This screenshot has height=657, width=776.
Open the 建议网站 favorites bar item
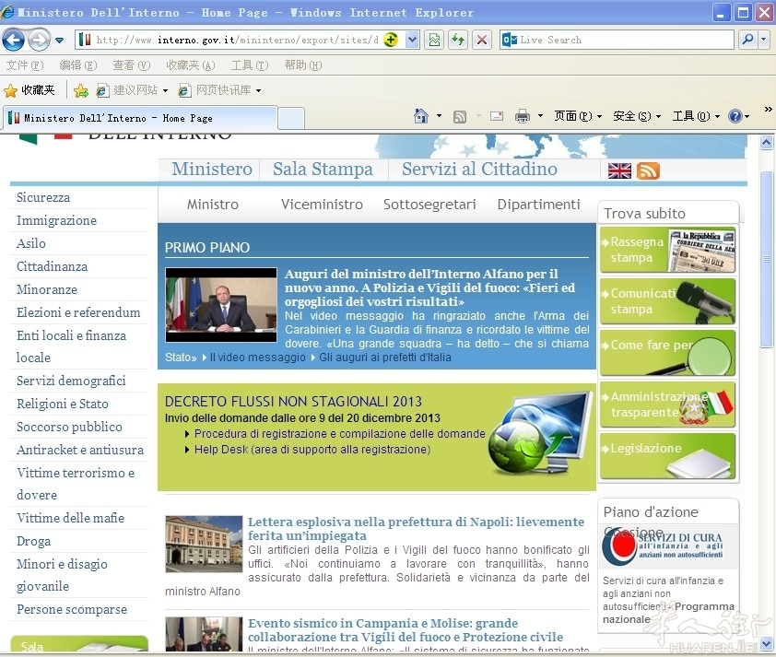pos(133,90)
